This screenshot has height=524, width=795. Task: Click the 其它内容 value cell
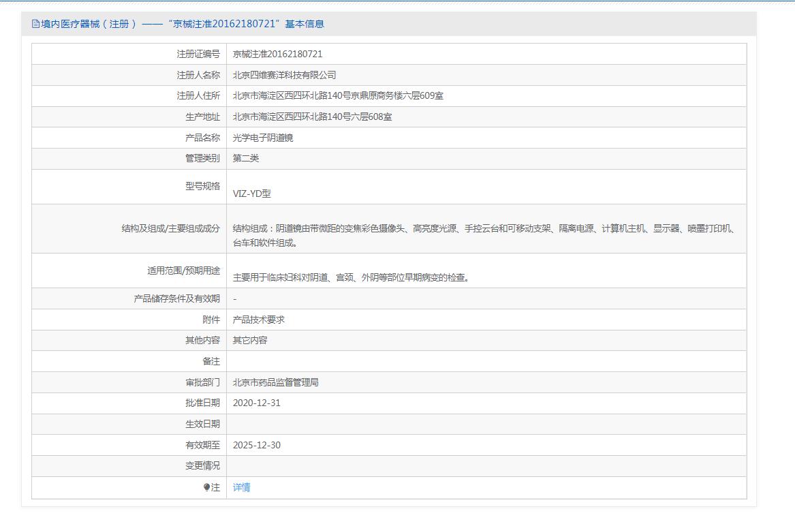click(250, 340)
